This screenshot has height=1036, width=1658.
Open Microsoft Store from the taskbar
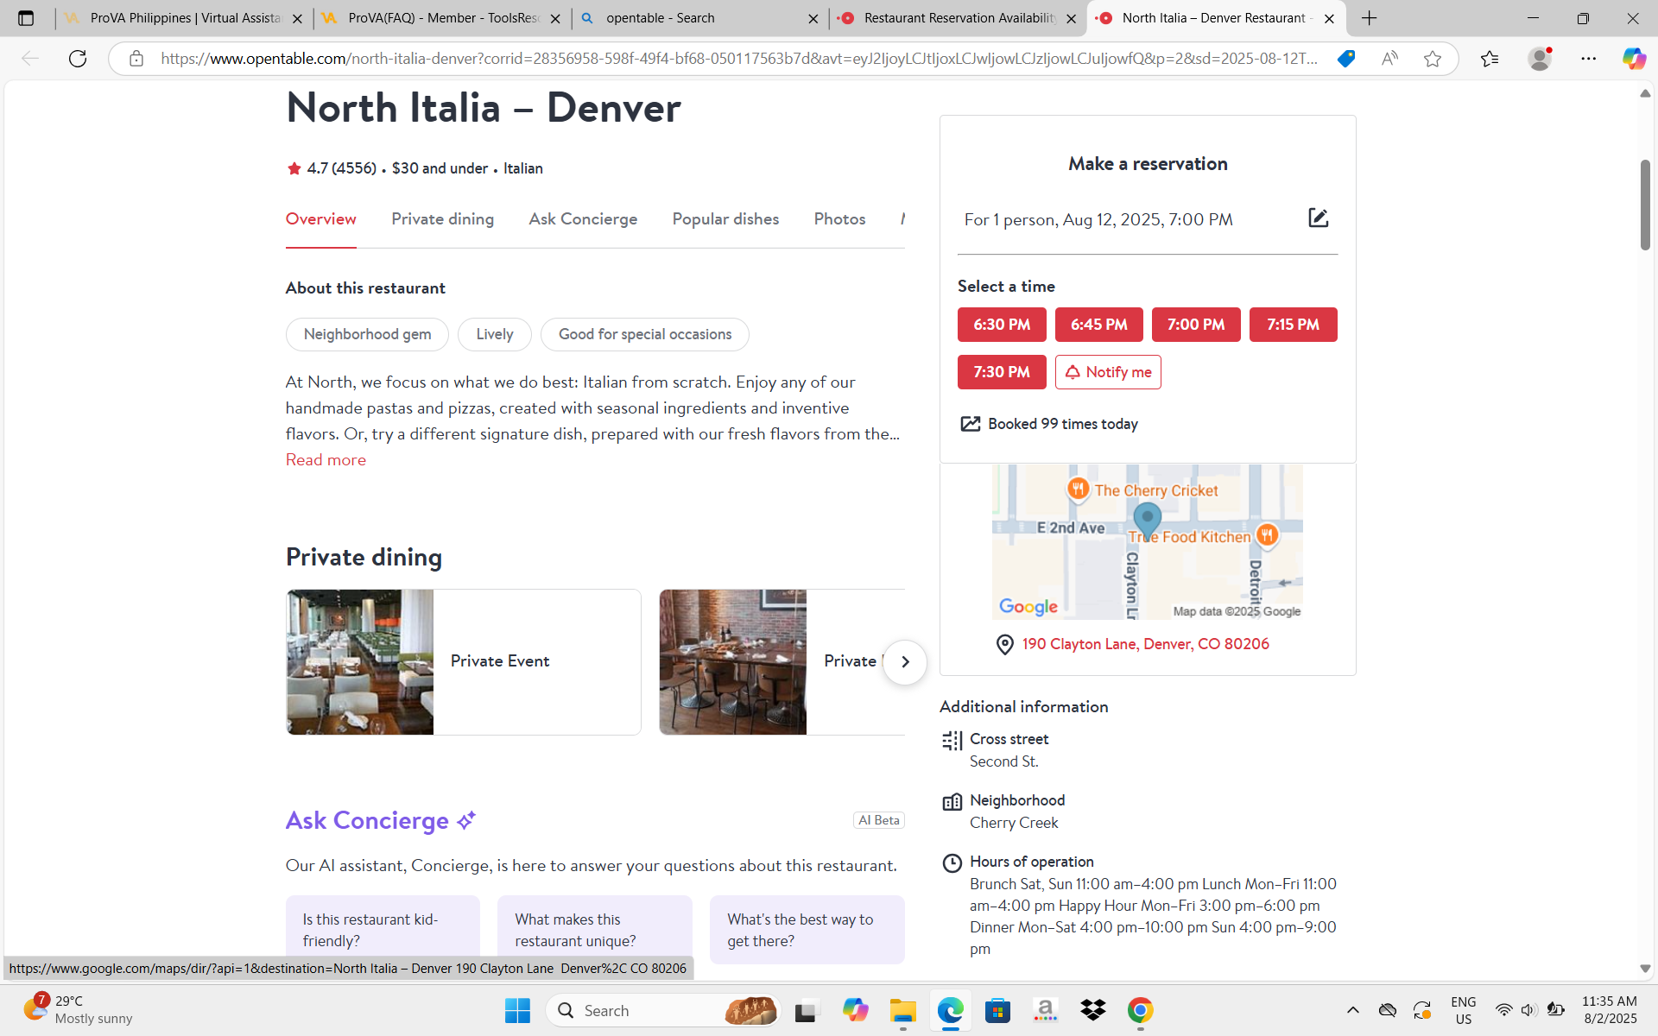[x=997, y=1010]
